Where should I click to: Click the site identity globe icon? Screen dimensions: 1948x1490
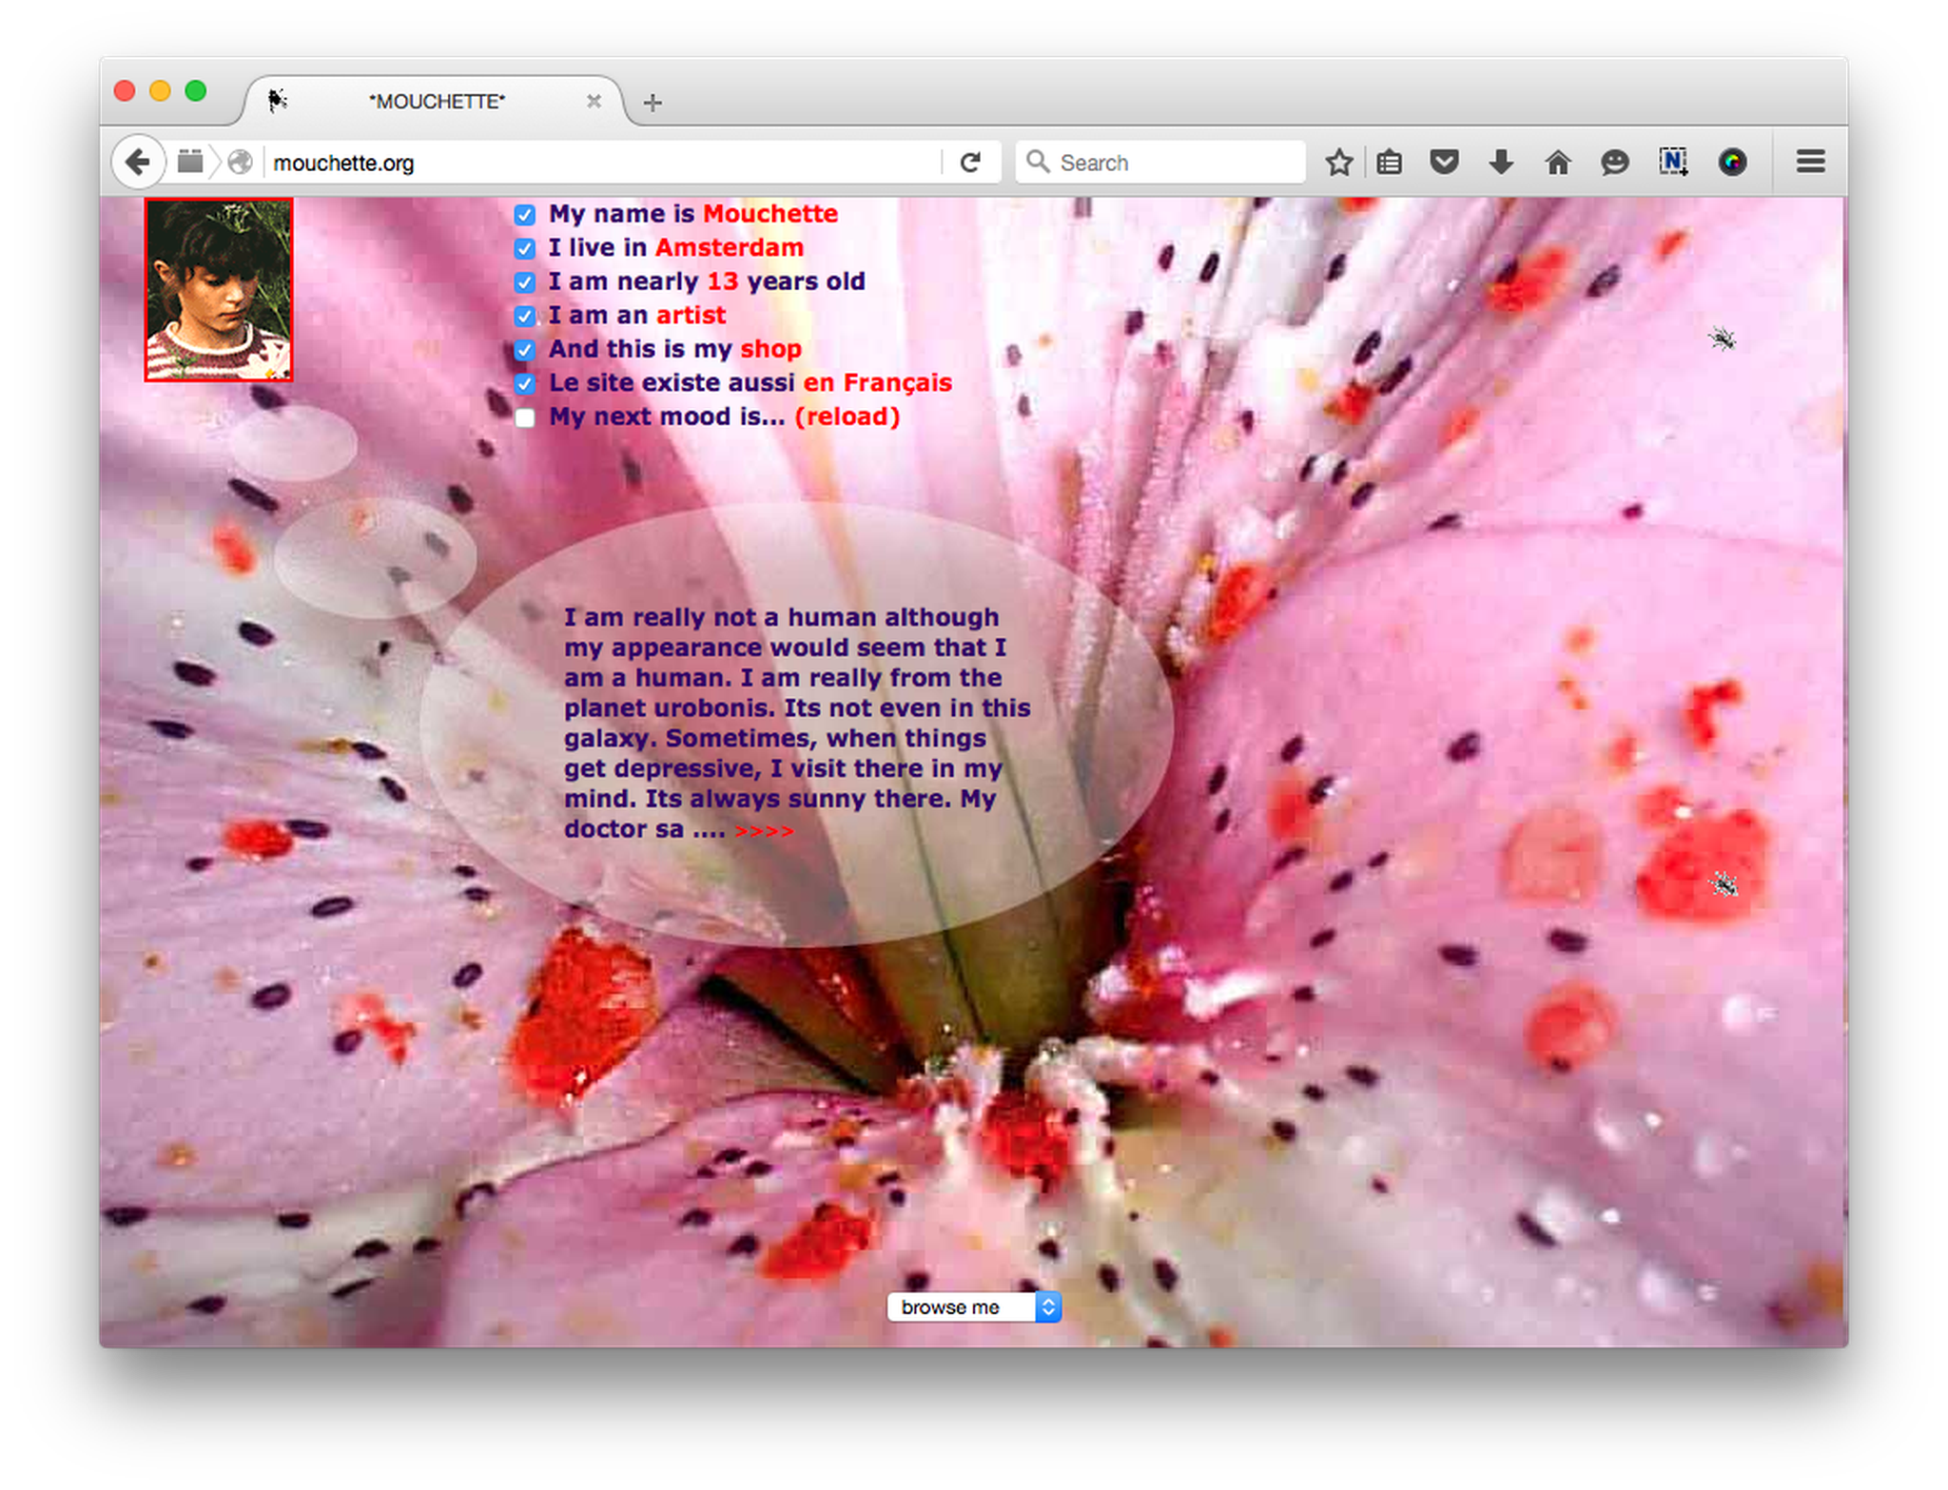point(241,163)
